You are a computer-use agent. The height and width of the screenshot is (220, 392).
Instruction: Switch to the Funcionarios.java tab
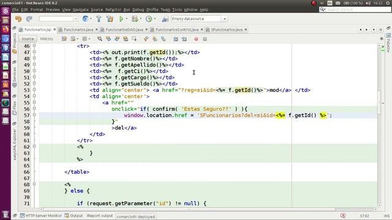(78, 29)
